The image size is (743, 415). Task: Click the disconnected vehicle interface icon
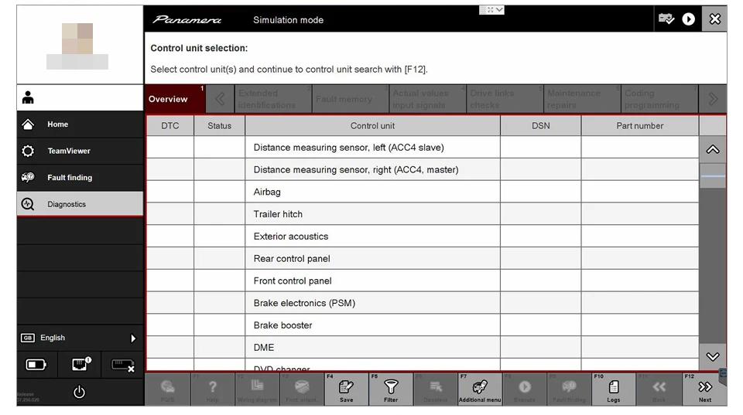[123, 365]
